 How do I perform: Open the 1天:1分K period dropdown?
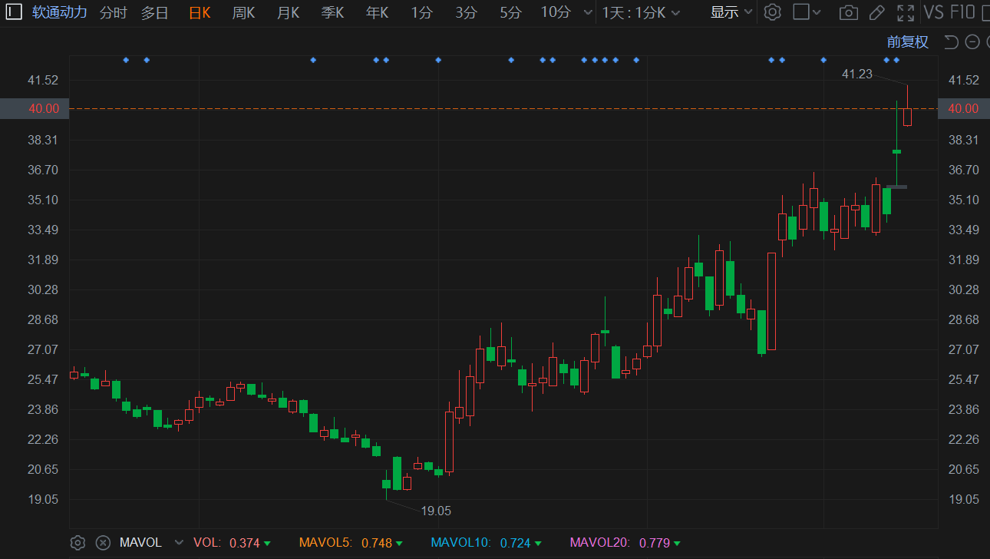coord(640,12)
